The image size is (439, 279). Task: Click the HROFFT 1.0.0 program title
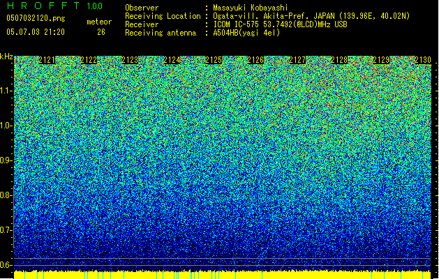[x=54, y=6]
